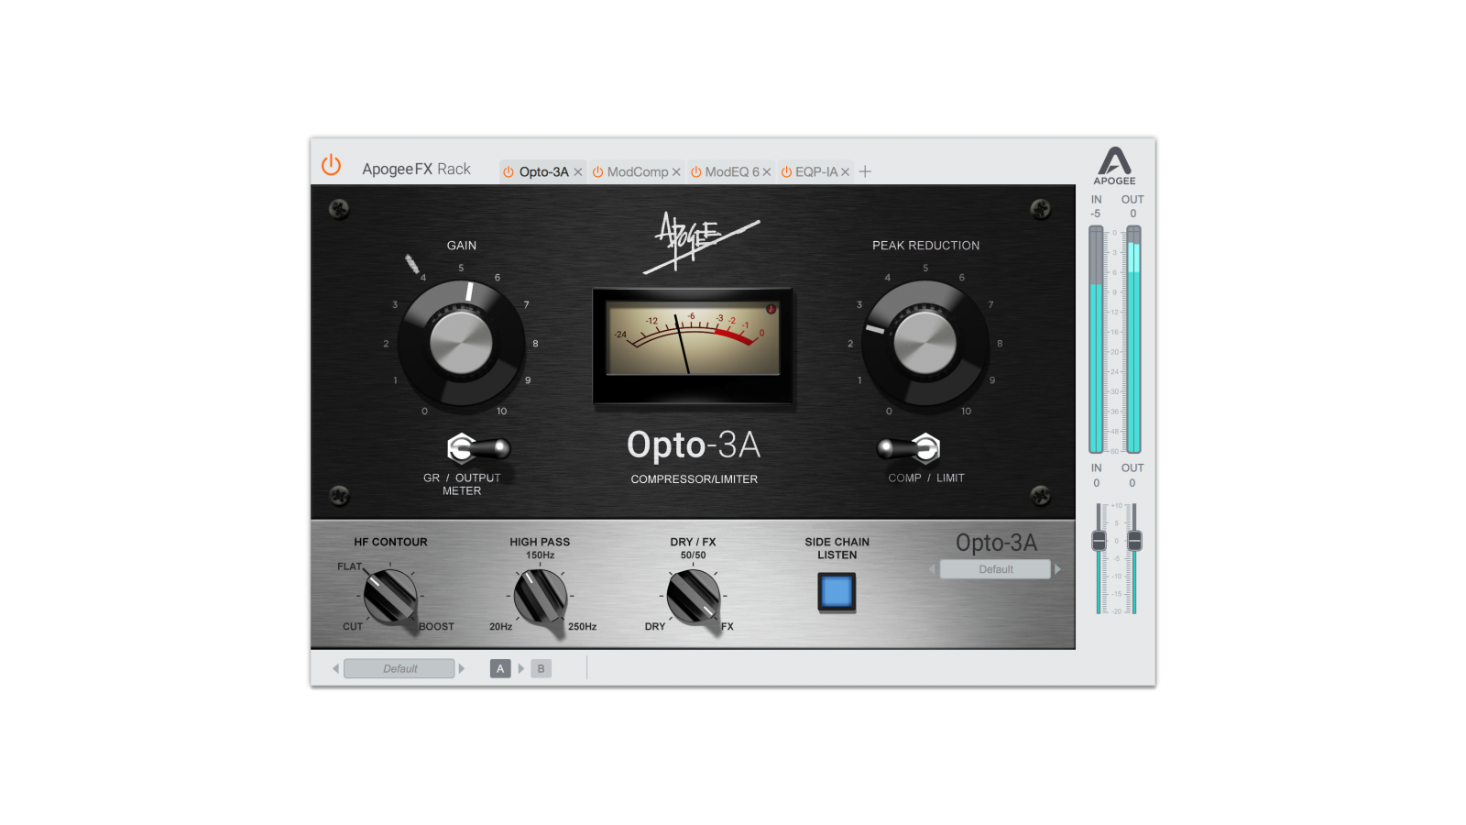
Task: Close the Opto-3A tab
Action: (x=578, y=172)
